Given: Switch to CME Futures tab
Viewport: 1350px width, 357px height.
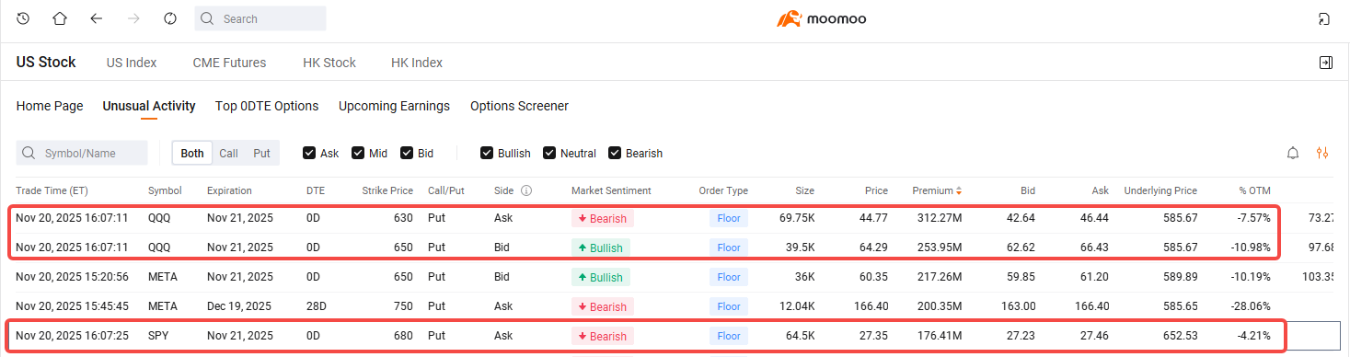Looking at the screenshot, I should point(229,63).
